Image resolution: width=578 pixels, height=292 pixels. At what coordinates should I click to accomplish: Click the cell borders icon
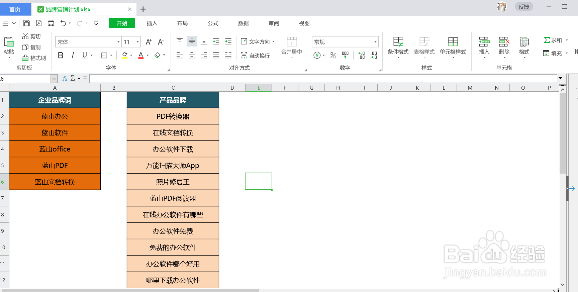pos(104,55)
